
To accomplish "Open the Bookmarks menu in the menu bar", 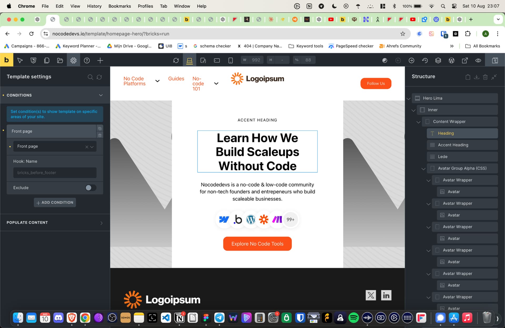I will click(x=120, y=6).
